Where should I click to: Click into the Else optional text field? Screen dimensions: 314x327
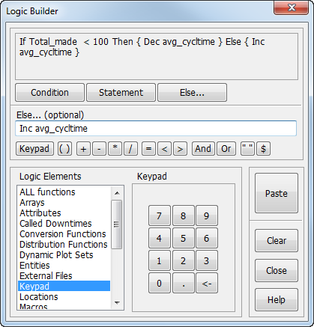click(156, 129)
